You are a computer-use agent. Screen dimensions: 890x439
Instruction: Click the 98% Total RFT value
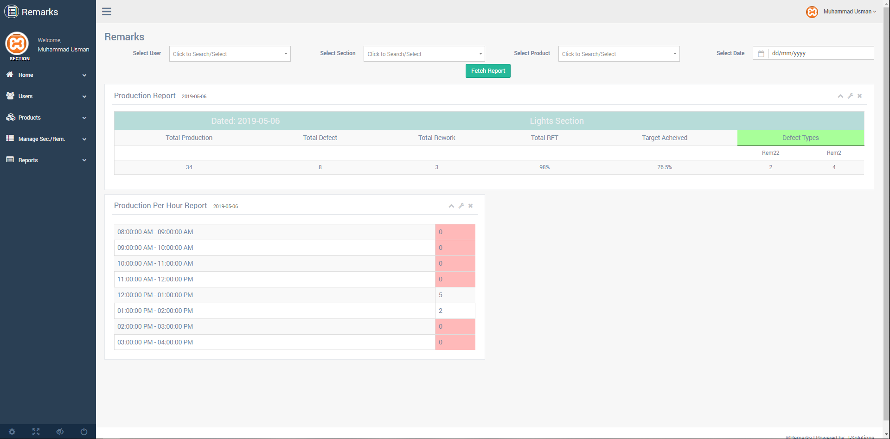[x=544, y=167]
